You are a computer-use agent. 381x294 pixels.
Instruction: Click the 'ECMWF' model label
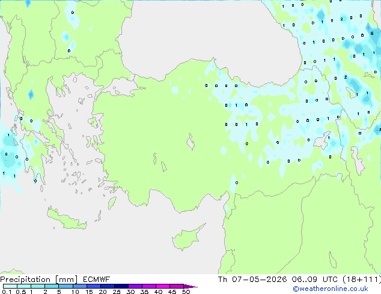click(x=96, y=280)
